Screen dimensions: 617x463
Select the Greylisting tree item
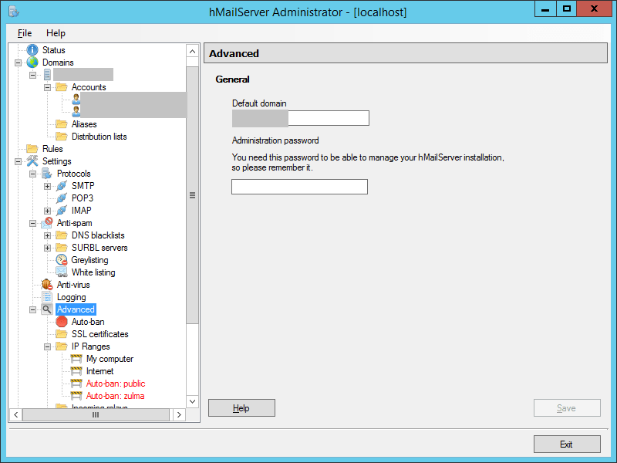click(89, 260)
